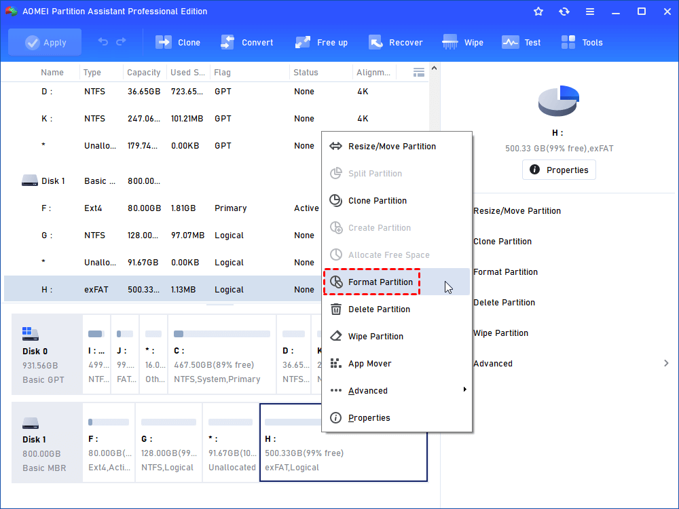Open the Recover tool

pyautogui.click(x=375, y=42)
